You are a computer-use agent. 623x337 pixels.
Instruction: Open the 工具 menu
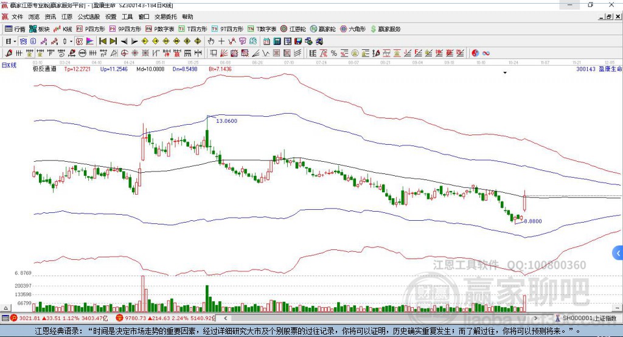coord(127,16)
